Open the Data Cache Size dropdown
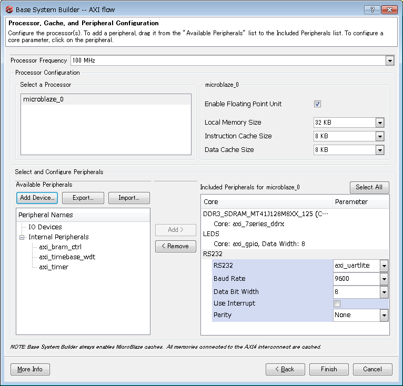The width and height of the screenshot is (403, 386). point(380,150)
